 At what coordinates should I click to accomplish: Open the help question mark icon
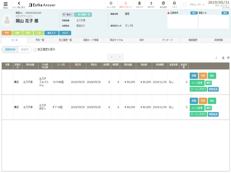(174, 3)
